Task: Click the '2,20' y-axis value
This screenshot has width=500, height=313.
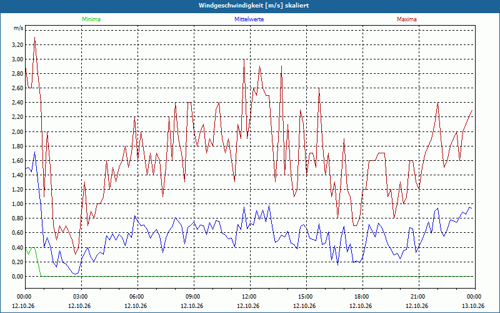Action: pos(18,117)
